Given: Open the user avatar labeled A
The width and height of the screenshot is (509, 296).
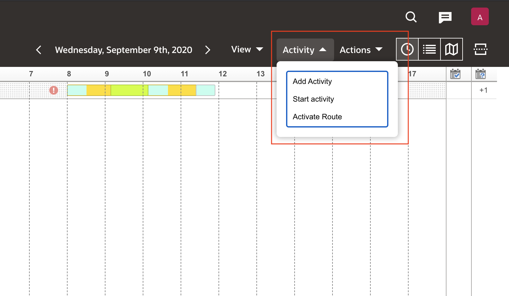Looking at the screenshot, I should (480, 16).
